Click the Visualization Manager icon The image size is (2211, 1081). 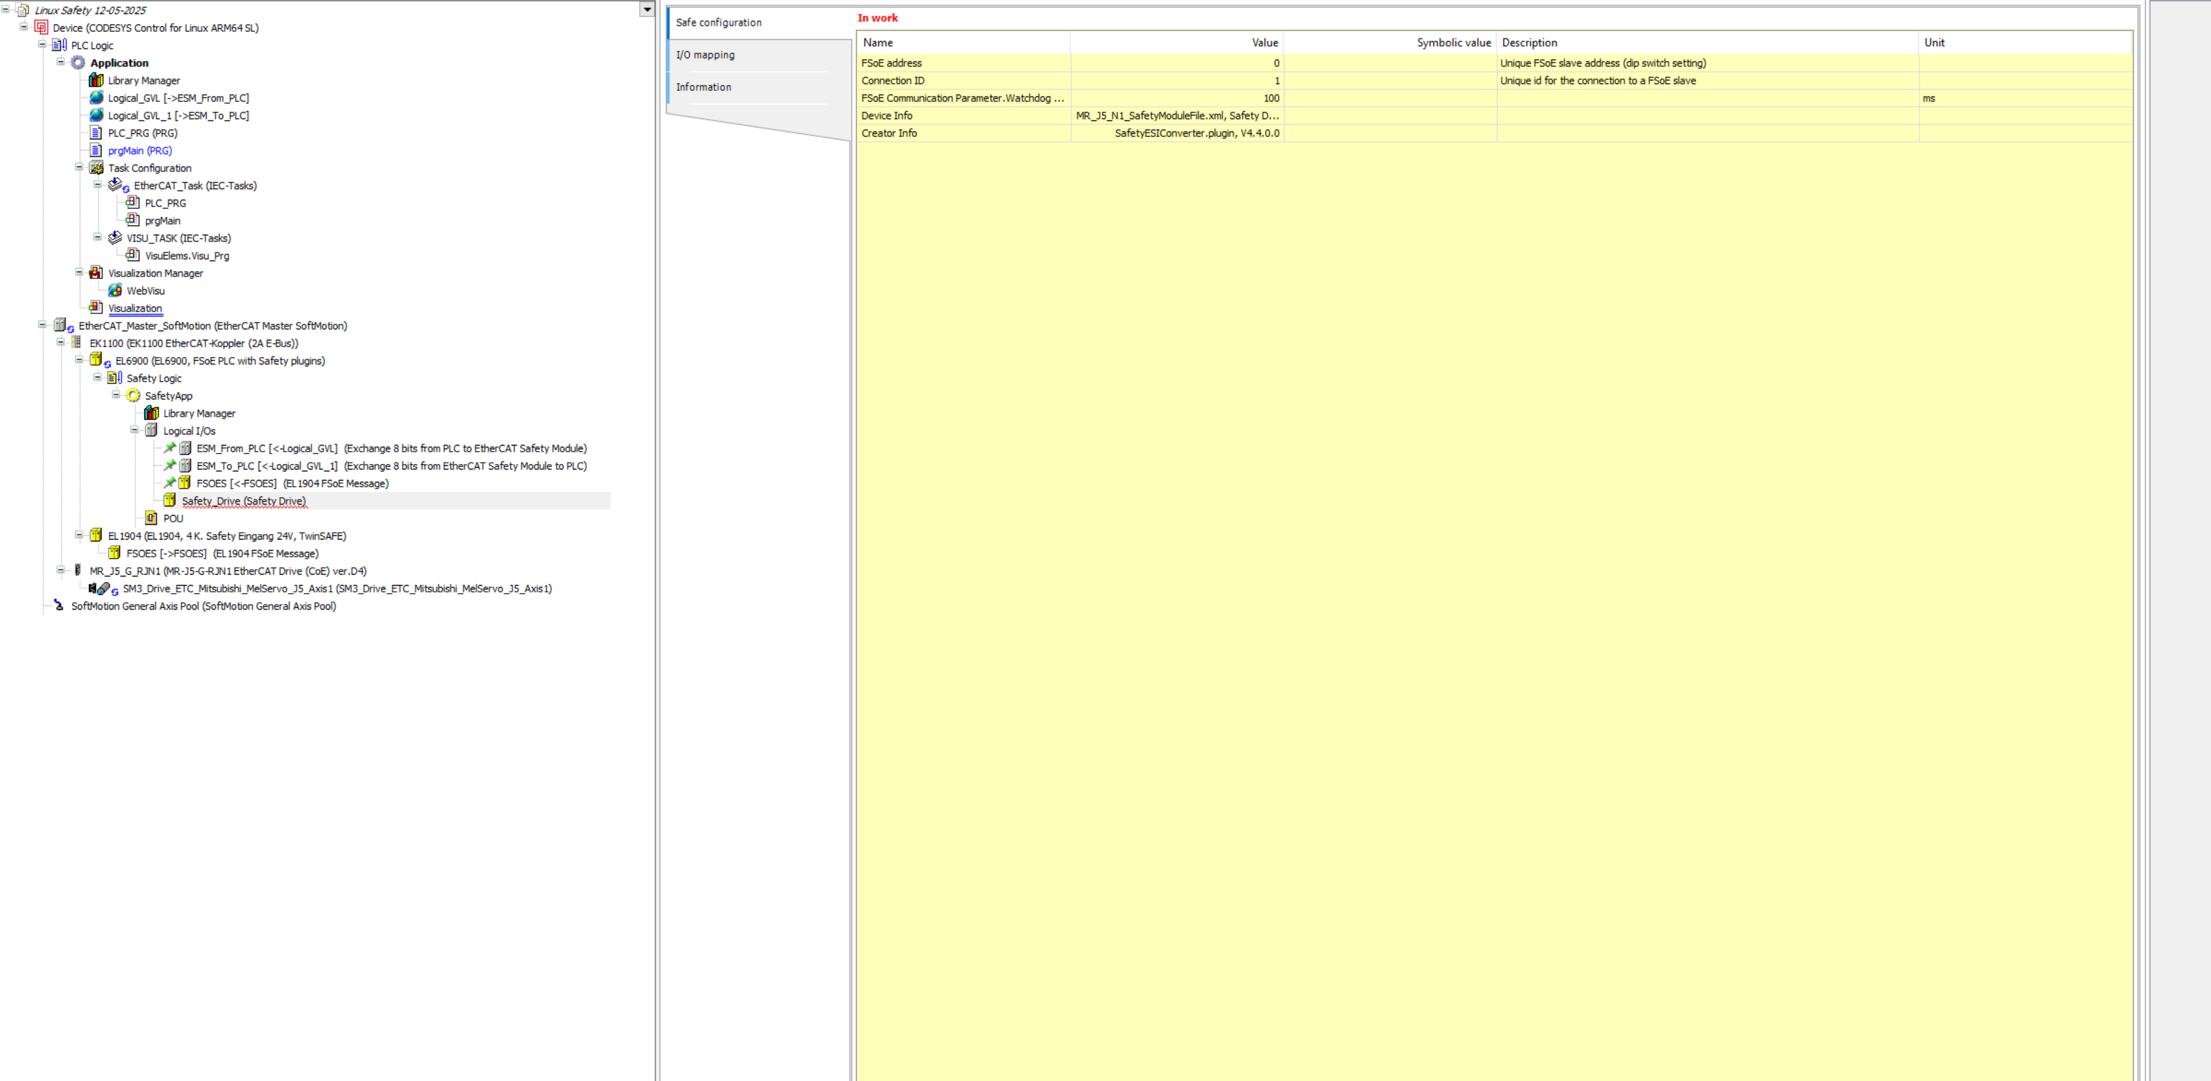[96, 273]
